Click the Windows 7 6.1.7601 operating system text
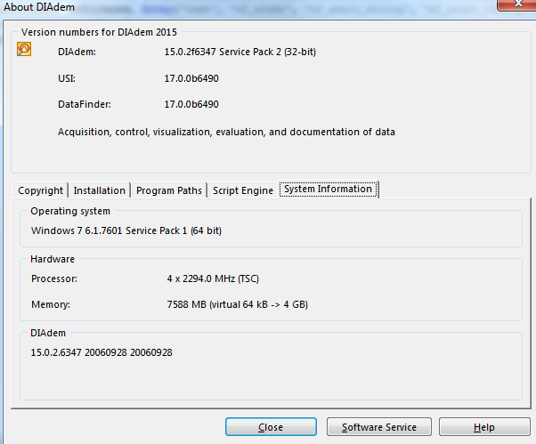Viewport: 536px width, 444px height. [x=126, y=230]
